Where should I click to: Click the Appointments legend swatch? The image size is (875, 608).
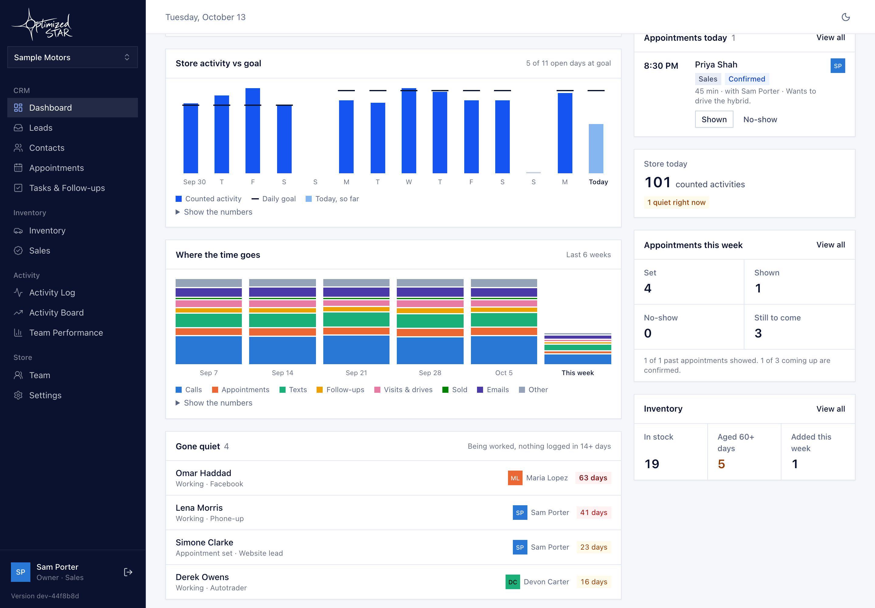pos(215,390)
